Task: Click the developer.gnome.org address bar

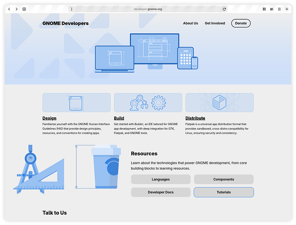Action: [148, 9]
